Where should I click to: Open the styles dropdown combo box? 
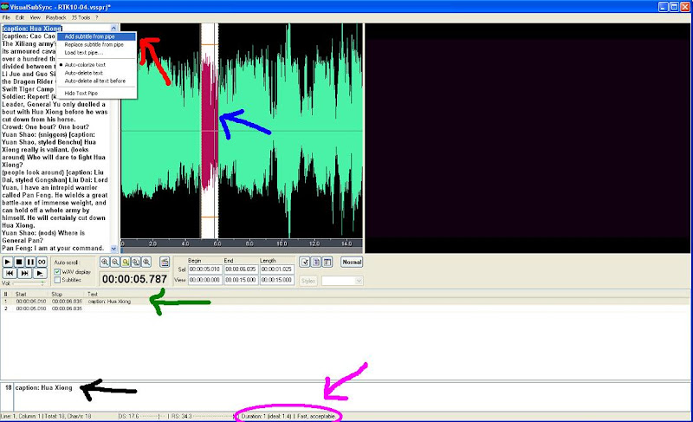pyautogui.click(x=342, y=281)
